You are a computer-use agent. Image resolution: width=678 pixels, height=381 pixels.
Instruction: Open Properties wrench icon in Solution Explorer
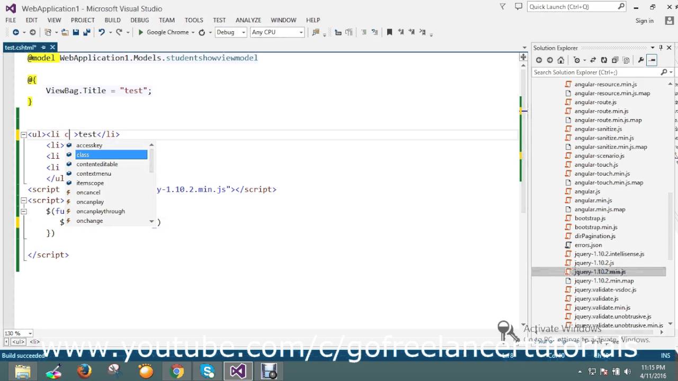(641, 60)
